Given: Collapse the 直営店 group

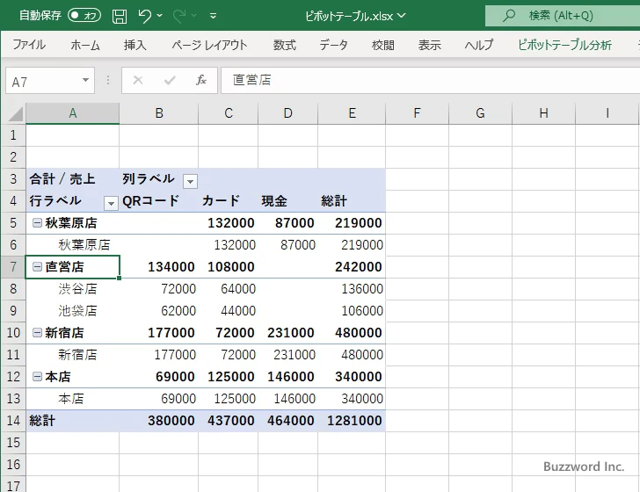Looking at the screenshot, I should (37, 267).
